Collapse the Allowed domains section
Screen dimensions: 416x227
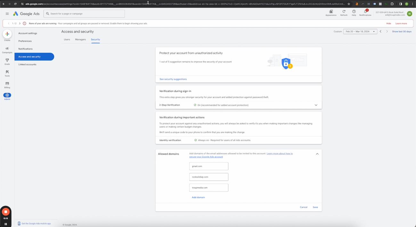[317, 154]
